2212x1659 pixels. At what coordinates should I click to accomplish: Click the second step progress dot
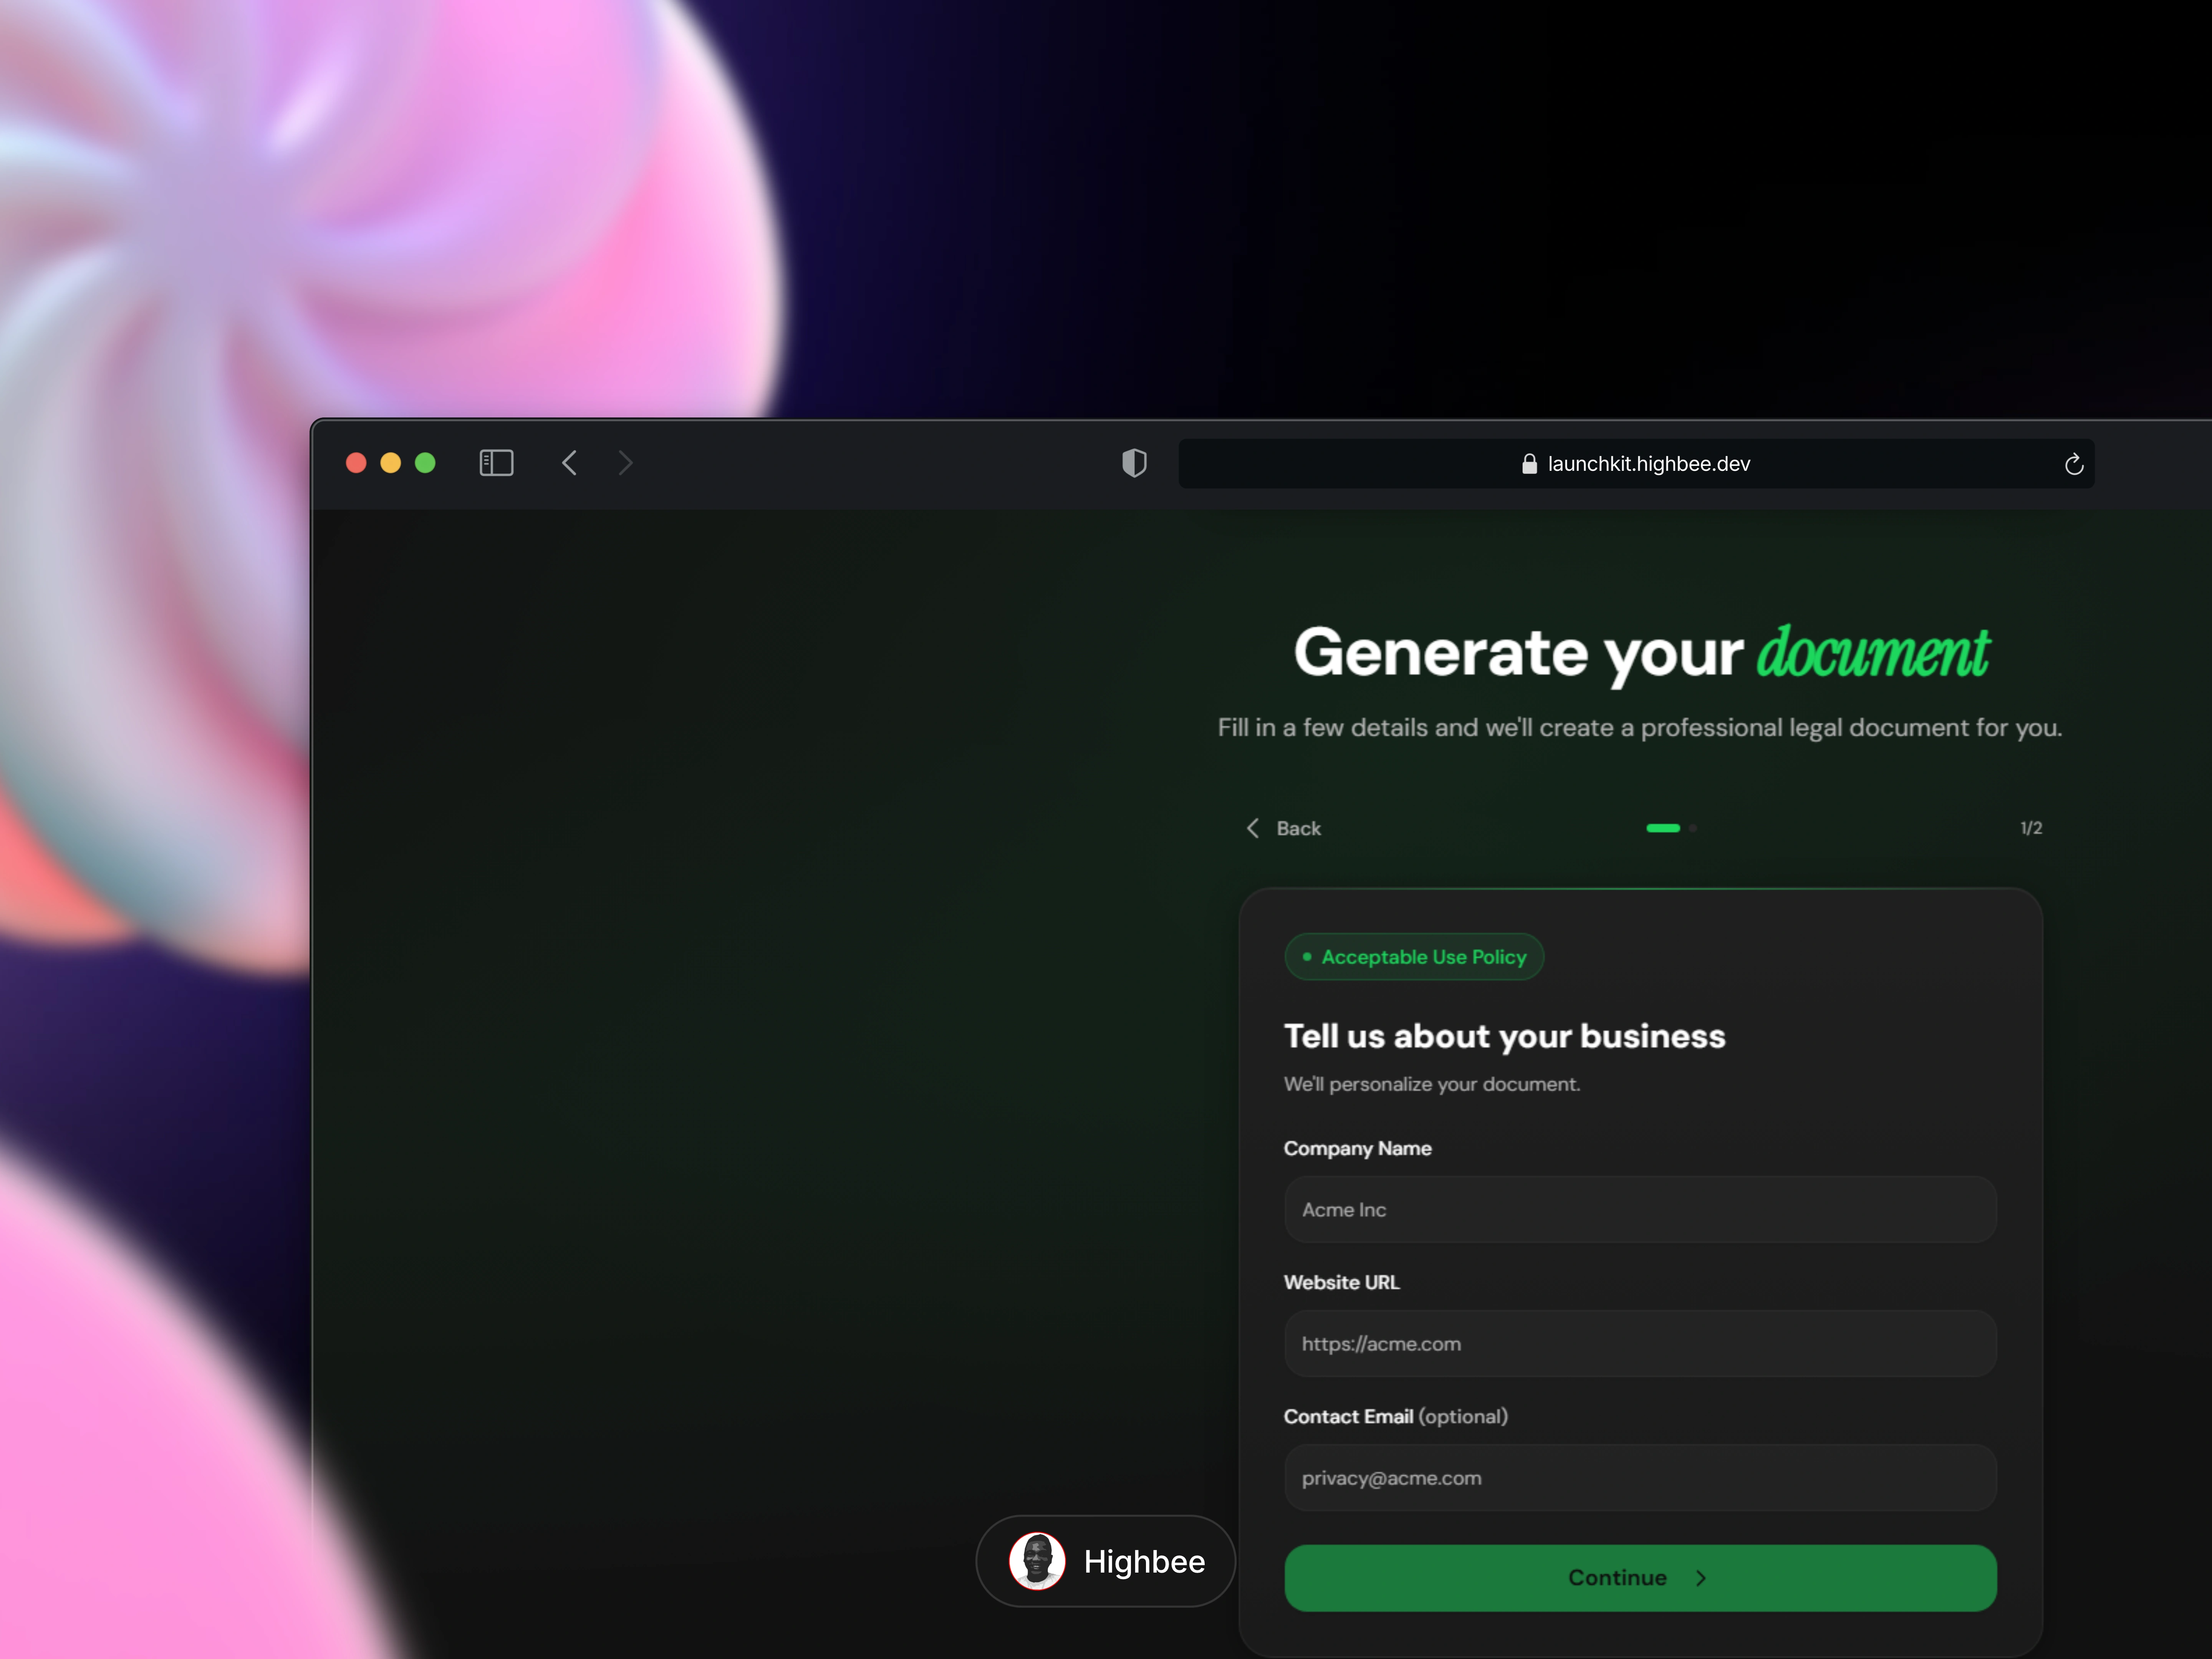1693,828
